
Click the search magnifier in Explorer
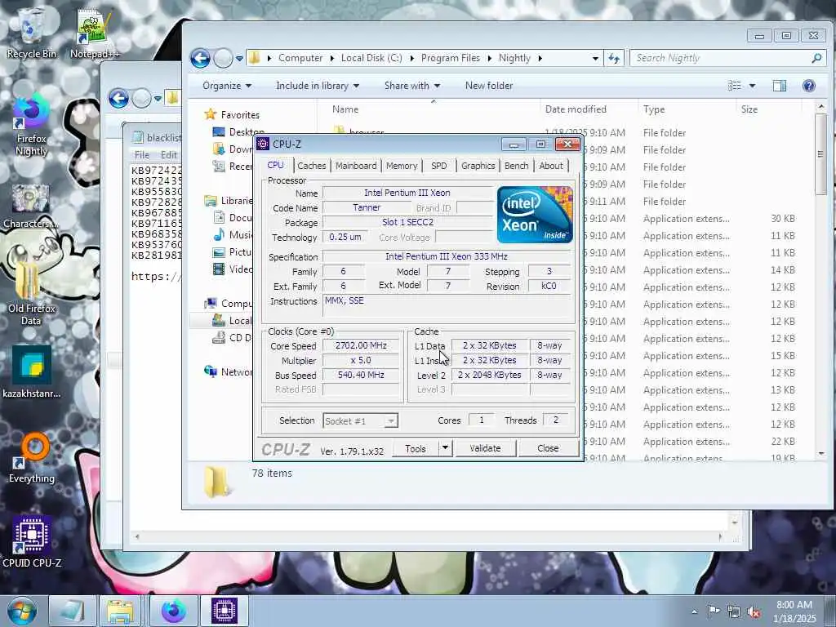pos(816,58)
